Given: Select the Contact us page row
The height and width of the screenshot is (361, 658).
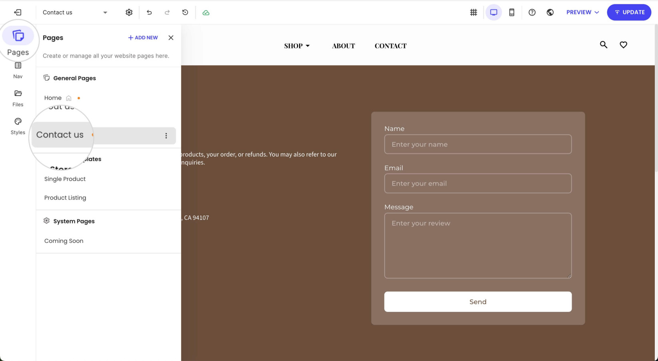Looking at the screenshot, I should (104, 136).
